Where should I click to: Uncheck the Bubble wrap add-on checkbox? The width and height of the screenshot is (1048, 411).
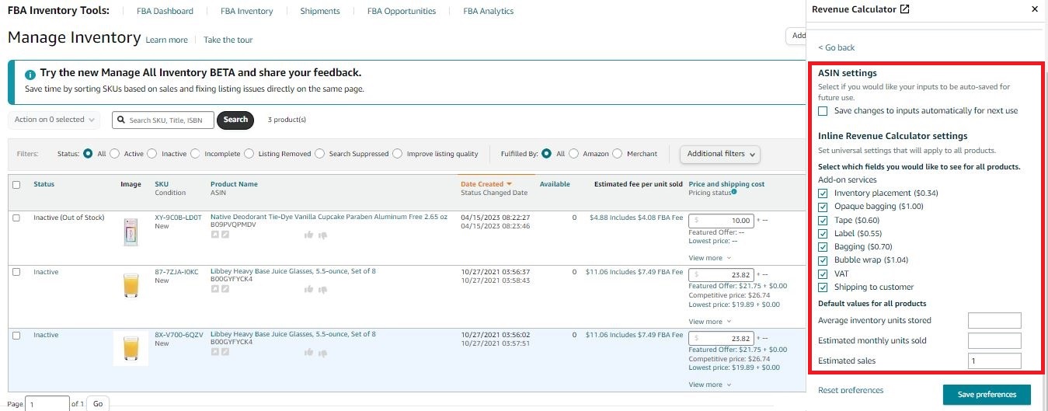click(823, 260)
